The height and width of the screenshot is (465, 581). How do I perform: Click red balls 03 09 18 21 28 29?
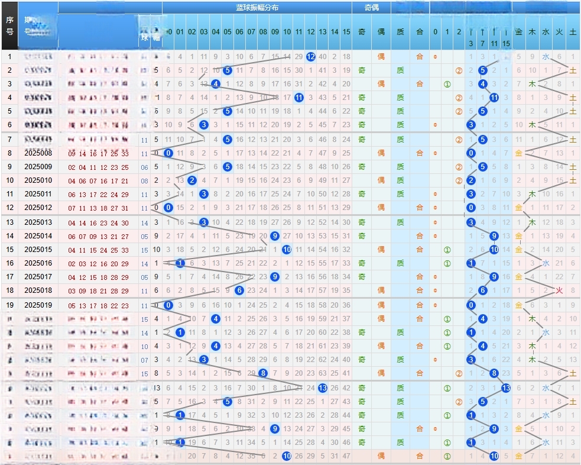tap(98, 291)
